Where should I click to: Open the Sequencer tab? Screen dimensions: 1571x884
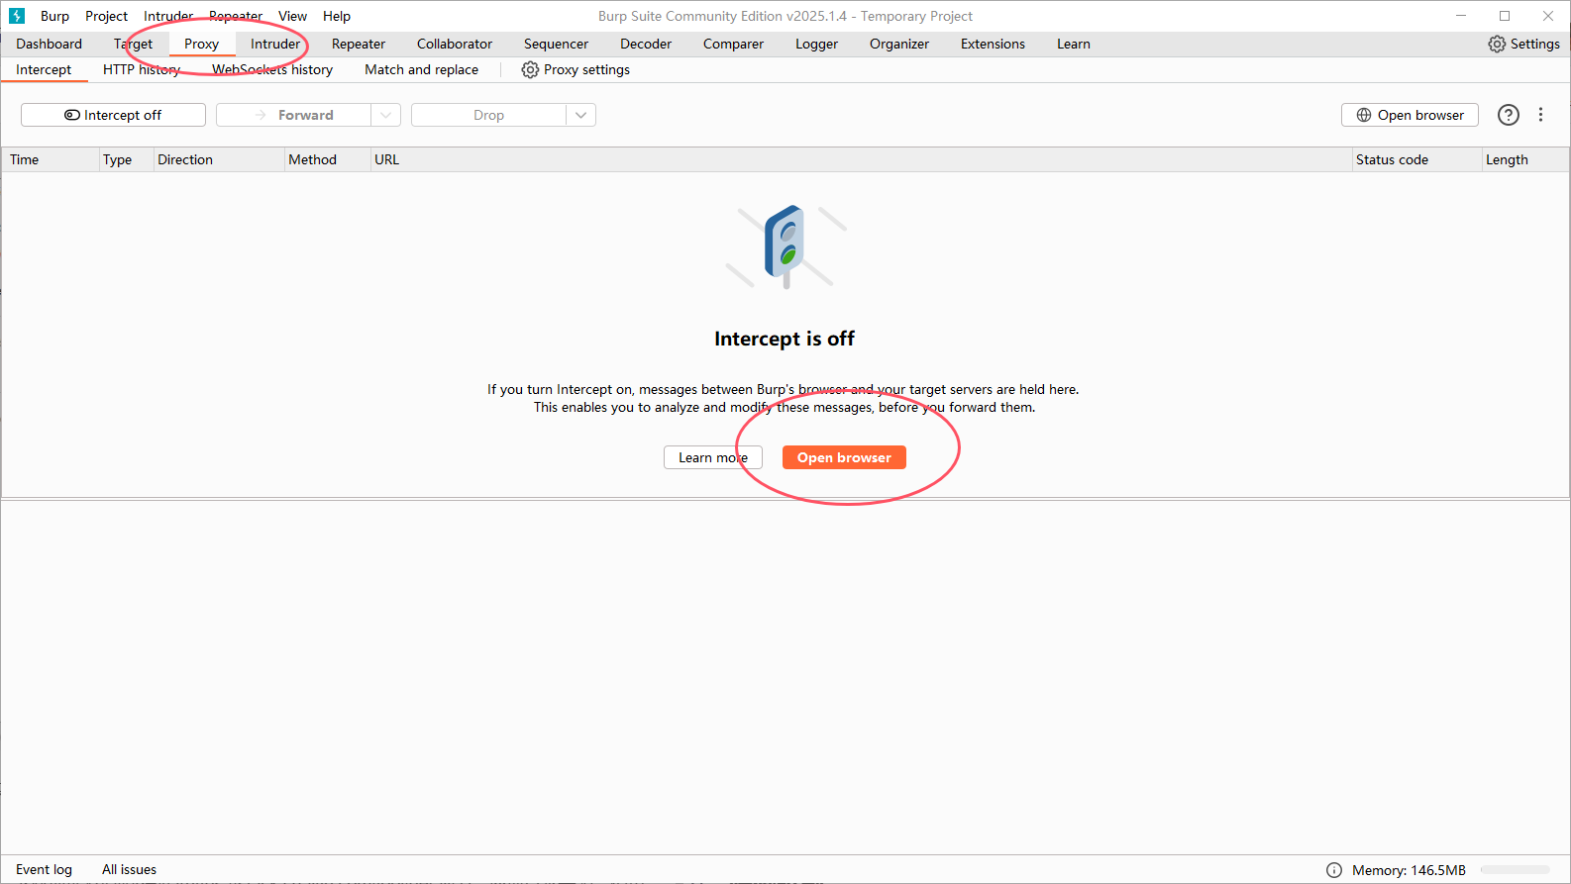pyautogui.click(x=556, y=44)
